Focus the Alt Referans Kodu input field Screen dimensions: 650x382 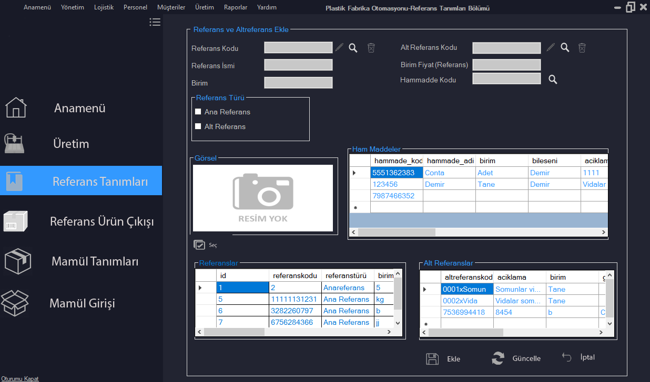[x=506, y=48]
